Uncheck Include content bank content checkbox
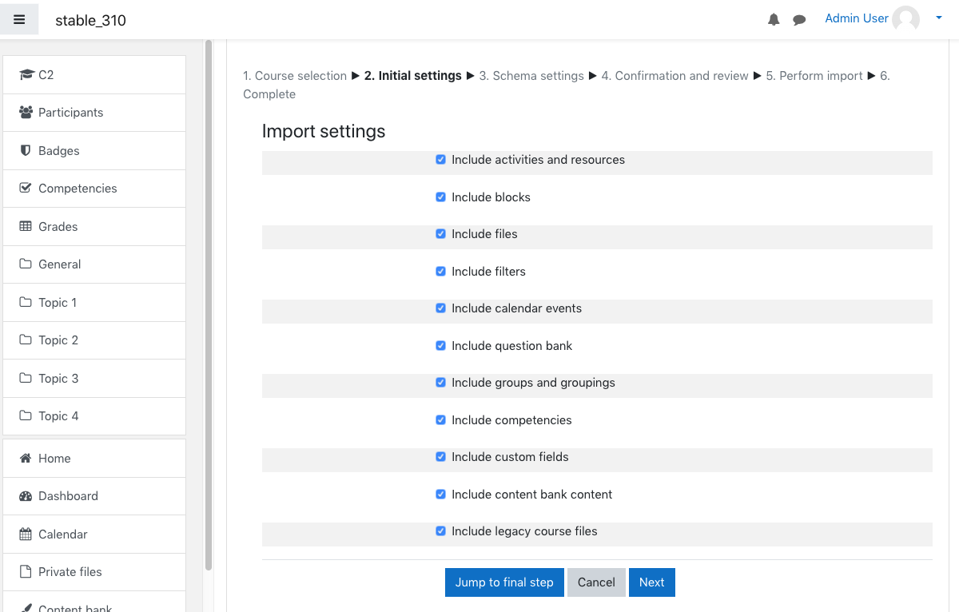Screen dimensions: 959x612 (440, 494)
